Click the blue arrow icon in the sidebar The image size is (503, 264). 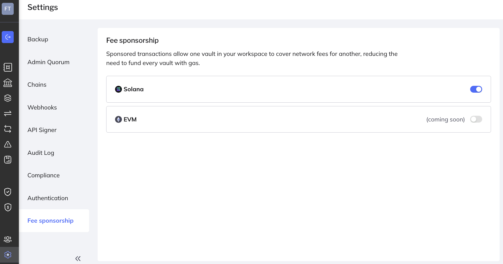(x=8, y=37)
